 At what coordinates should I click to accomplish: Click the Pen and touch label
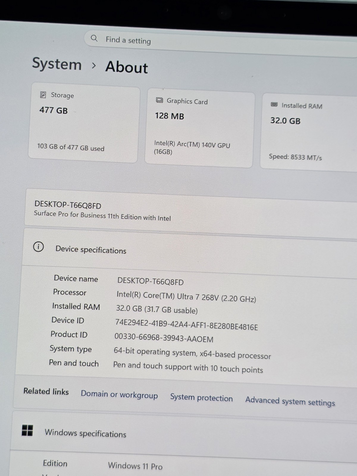(x=74, y=363)
